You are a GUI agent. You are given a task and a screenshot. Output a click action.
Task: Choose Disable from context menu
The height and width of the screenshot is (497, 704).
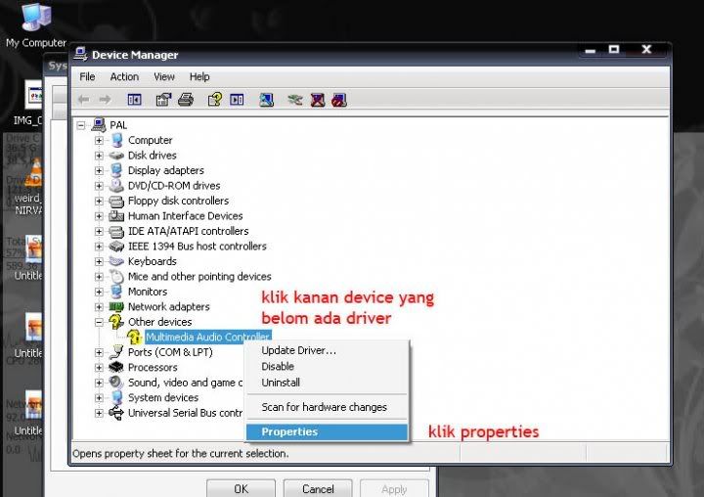click(327, 366)
